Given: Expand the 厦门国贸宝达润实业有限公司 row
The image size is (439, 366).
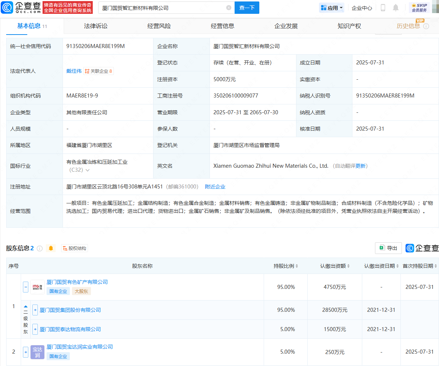Looking at the screenshot, I should pyautogui.click(x=25, y=352).
